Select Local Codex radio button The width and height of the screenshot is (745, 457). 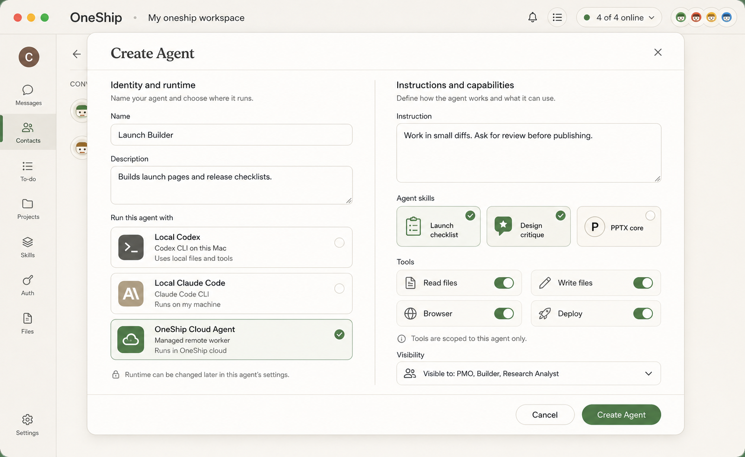(x=339, y=243)
